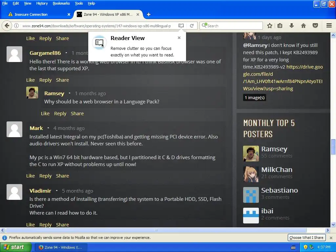Dismiss the Reader View popup
The height and width of the screenshot is (252, 336).
point(179,38)
